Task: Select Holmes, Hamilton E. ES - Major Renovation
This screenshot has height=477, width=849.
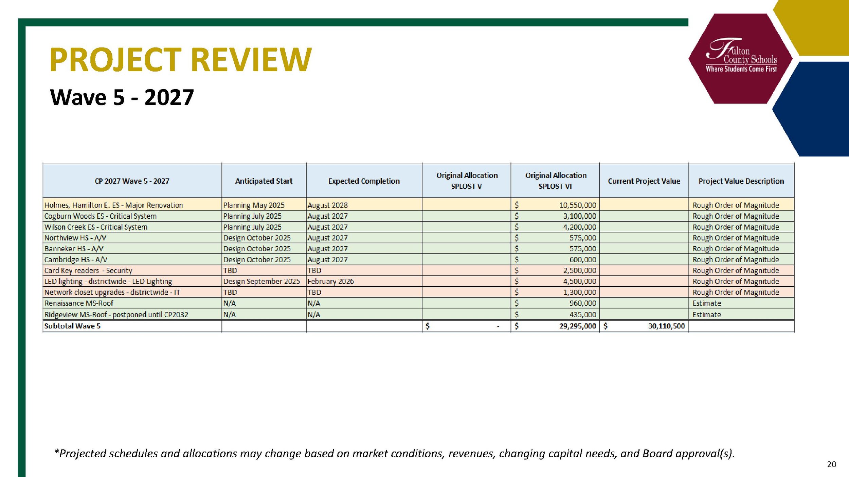Action: click(x=114, y=205)
